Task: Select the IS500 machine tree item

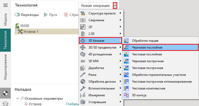Action: coord(24,26)
